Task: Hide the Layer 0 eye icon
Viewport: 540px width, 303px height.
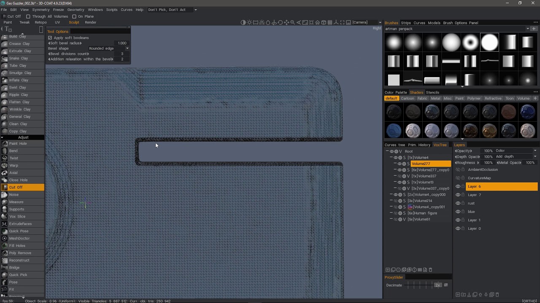Action: (458, 229)
